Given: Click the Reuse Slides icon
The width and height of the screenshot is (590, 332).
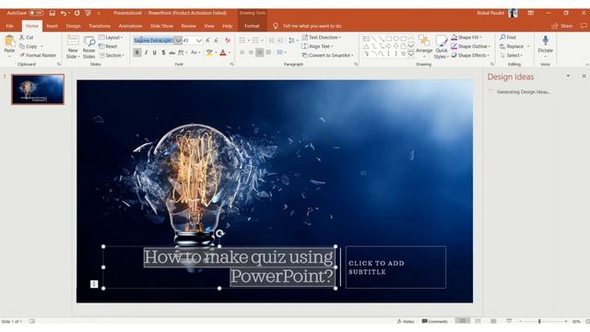Looking at the screenshot, I should point(89,41).
